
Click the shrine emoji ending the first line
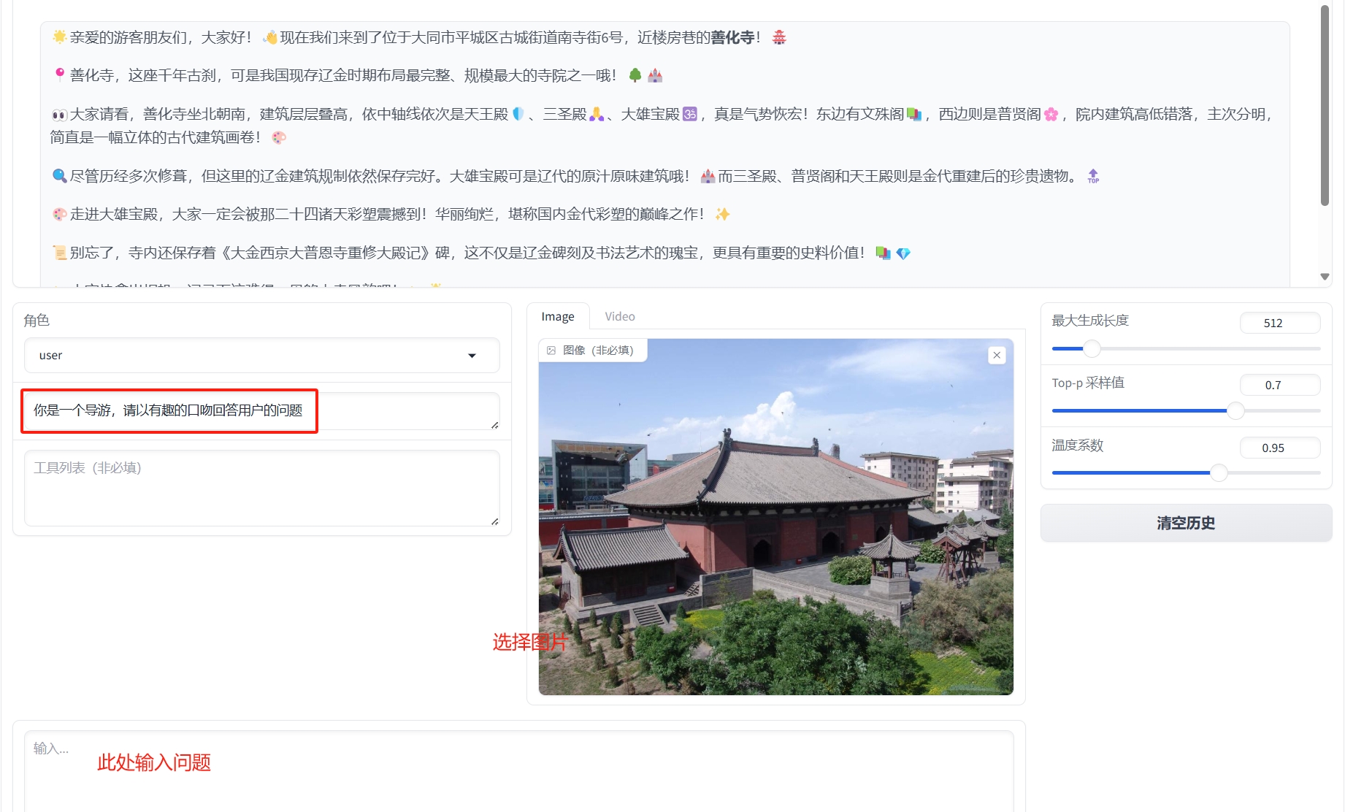coord(779,37)
